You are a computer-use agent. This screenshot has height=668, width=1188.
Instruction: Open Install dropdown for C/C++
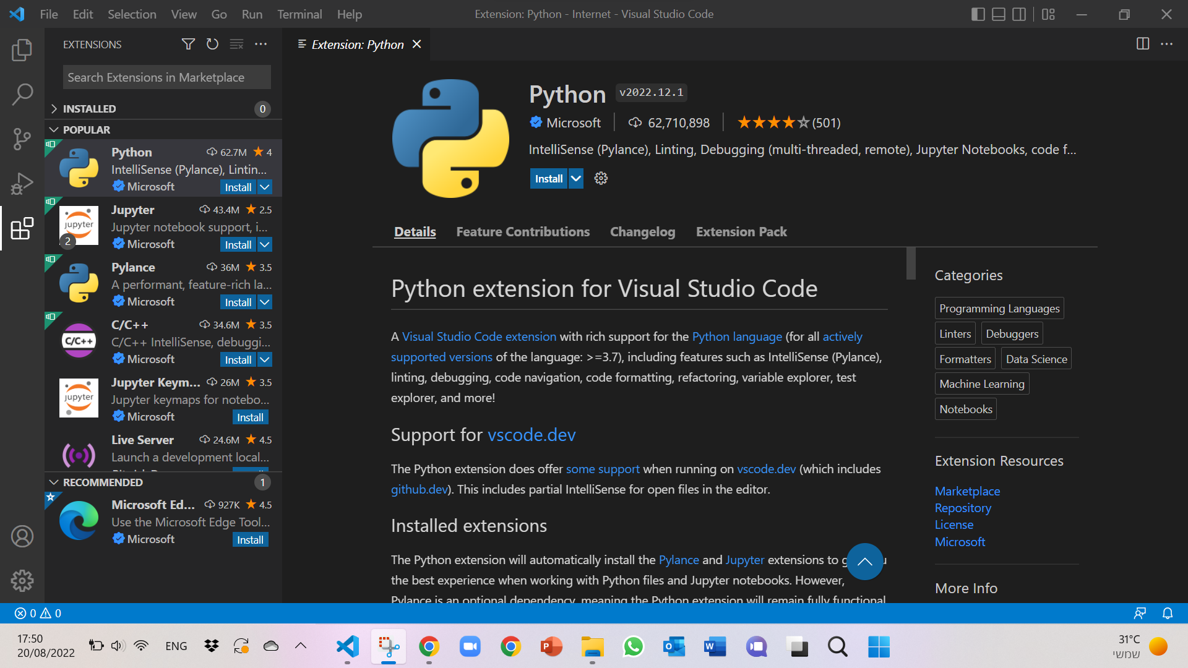click(x=265, y=359)
